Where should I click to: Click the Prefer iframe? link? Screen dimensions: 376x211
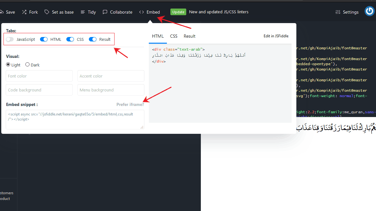click(130, 104)
